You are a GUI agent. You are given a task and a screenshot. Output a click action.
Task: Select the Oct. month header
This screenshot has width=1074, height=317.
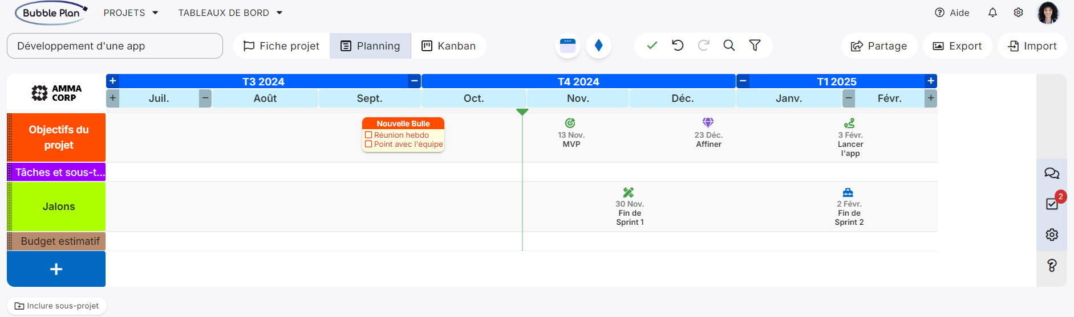[x=473, y=98]
